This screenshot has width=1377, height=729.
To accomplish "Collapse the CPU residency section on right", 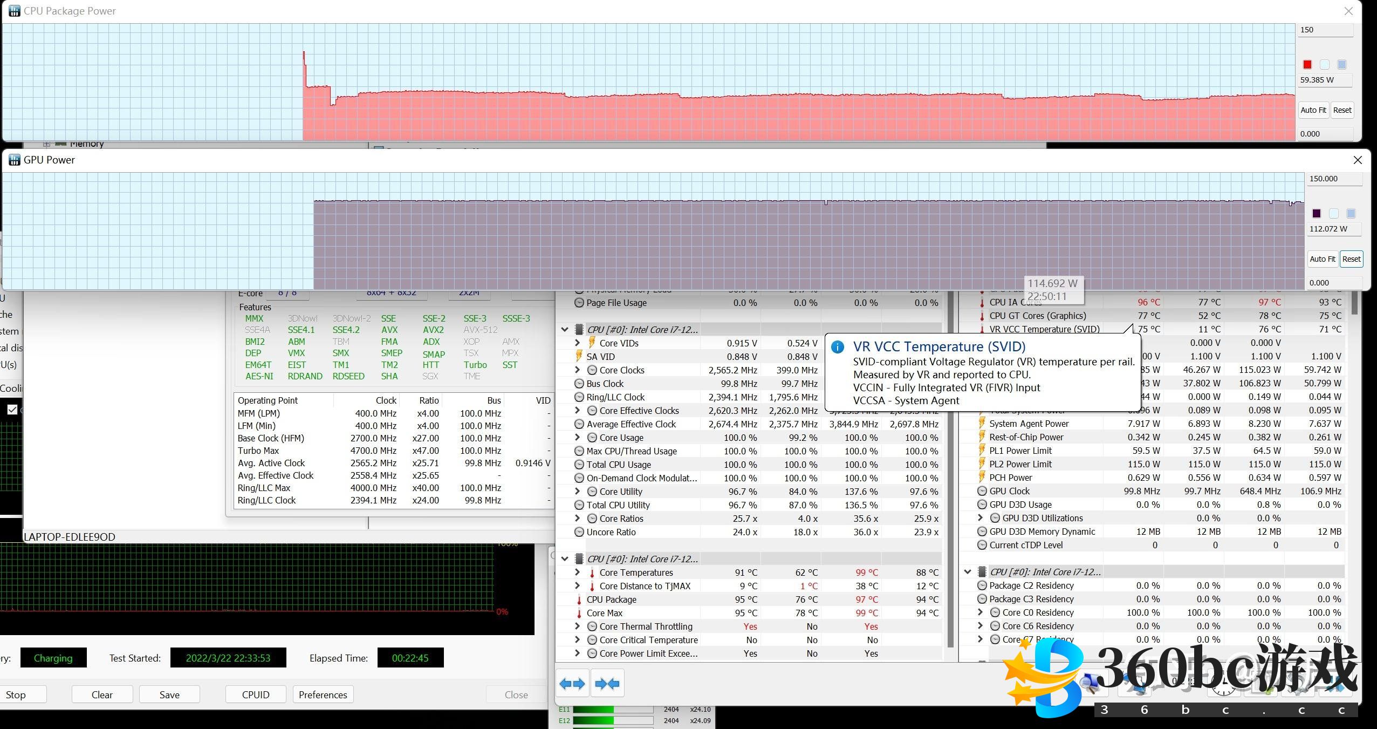I will click(968, 572).
